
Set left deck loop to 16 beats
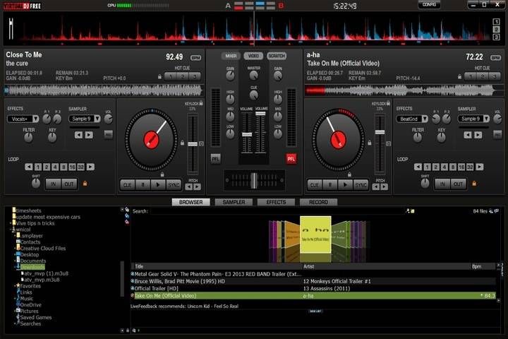tap(72, 167)
